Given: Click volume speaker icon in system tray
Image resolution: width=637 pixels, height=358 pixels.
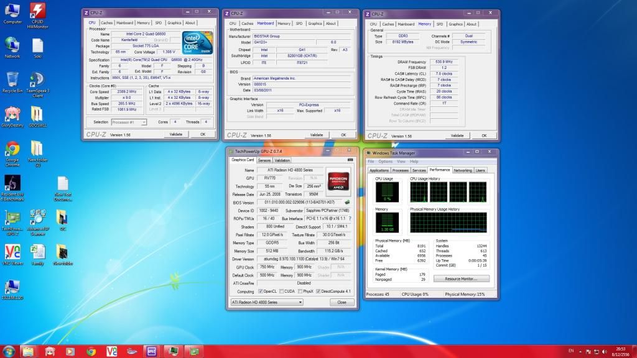Looking at the screenshot, I should (x=604, y=352).
